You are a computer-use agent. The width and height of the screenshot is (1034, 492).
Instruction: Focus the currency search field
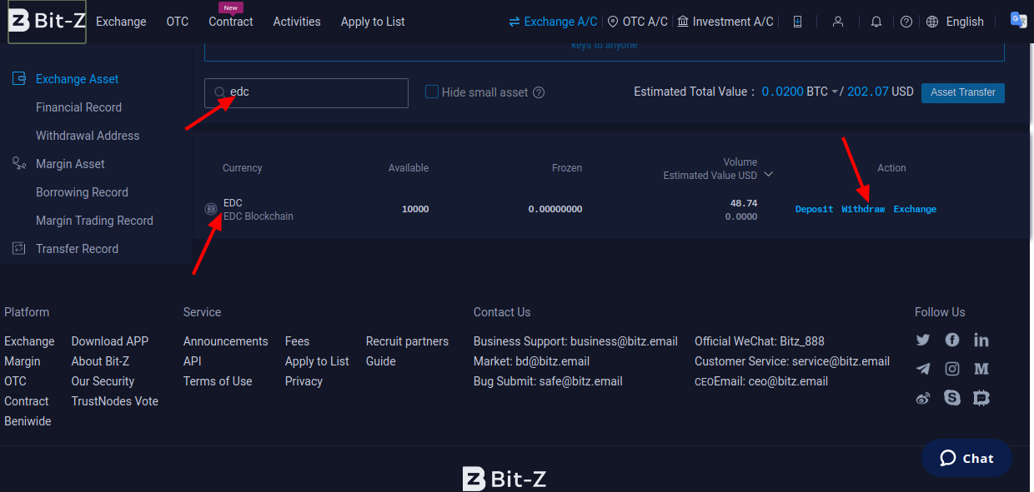[306, 92]
